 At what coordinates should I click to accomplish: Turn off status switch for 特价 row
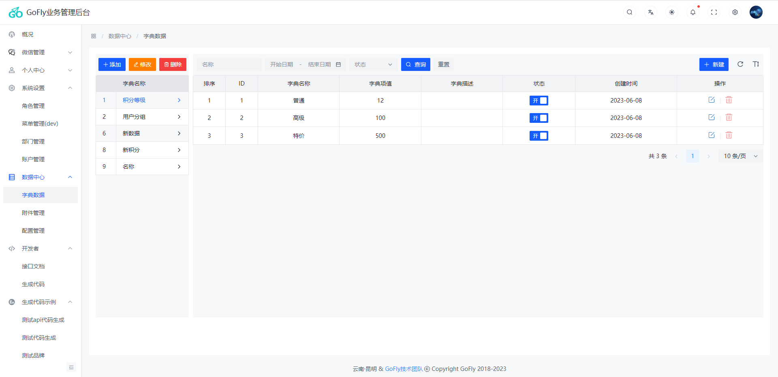tap(539, 136)
